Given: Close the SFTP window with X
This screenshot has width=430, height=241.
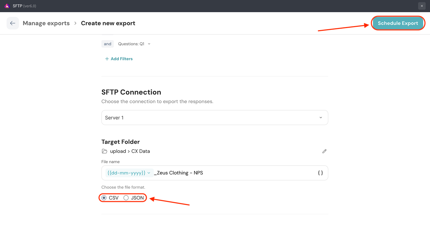Looking at the screenshot, I should (422, 6).
